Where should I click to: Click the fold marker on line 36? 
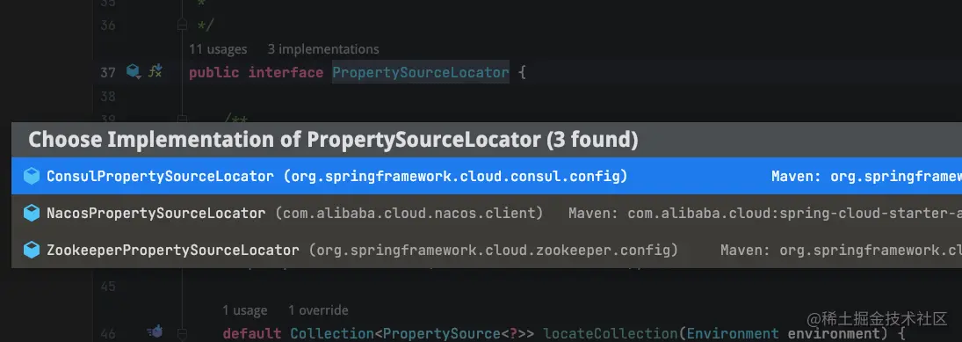tap(182, 25)
